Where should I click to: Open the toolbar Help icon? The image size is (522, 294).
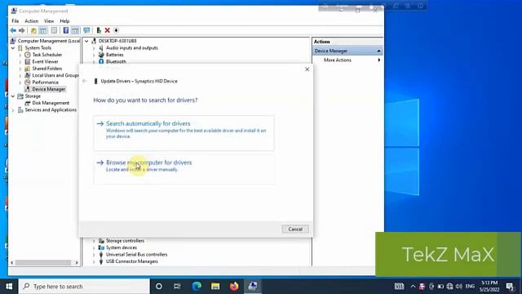[66, 31]
